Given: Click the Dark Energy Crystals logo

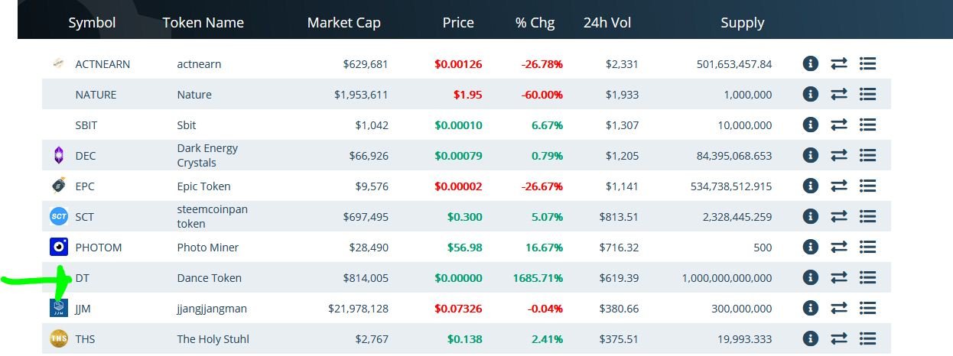Looking at the screenshot, I should click(x=59, y=156).
